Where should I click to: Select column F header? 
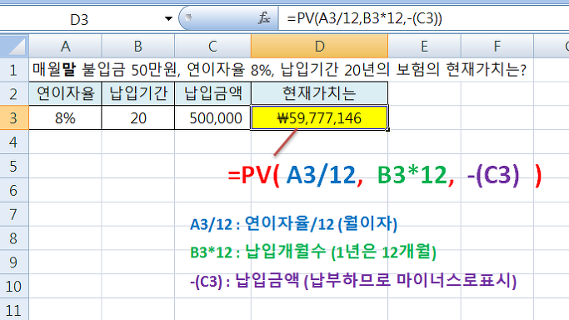[497, 46]
